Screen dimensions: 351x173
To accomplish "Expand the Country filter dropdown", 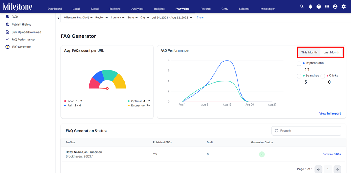I will click(117, 17).
